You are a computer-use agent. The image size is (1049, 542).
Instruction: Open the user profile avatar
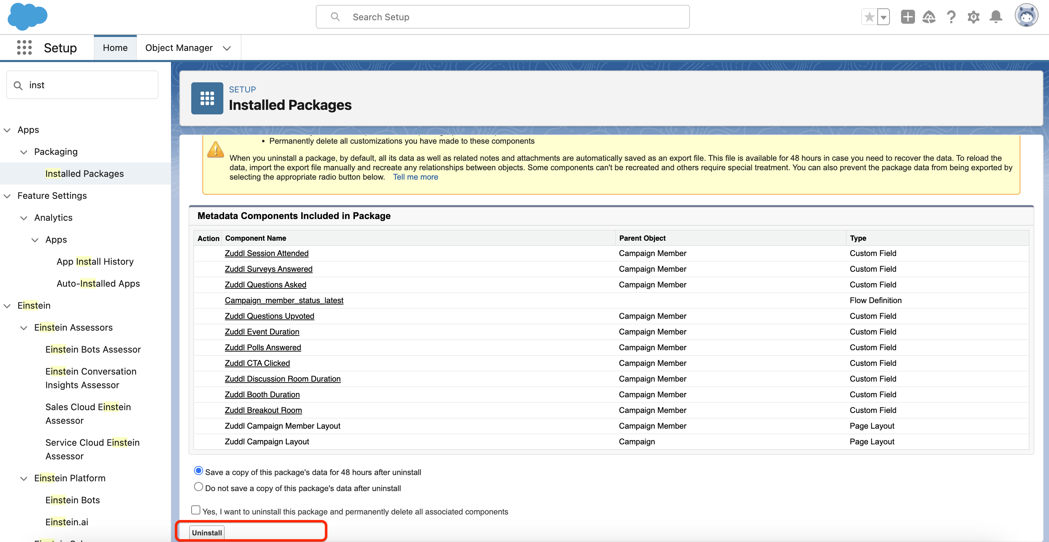(1026, 16)
